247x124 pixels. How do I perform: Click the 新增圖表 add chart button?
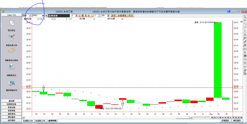tap(225, 121)
